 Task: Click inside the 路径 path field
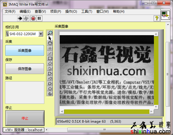coord(25,93)
